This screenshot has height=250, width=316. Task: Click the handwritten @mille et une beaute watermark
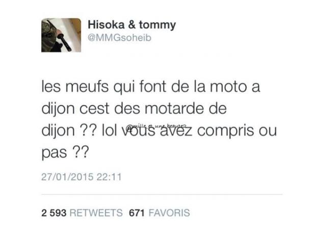tap(156, 127)
